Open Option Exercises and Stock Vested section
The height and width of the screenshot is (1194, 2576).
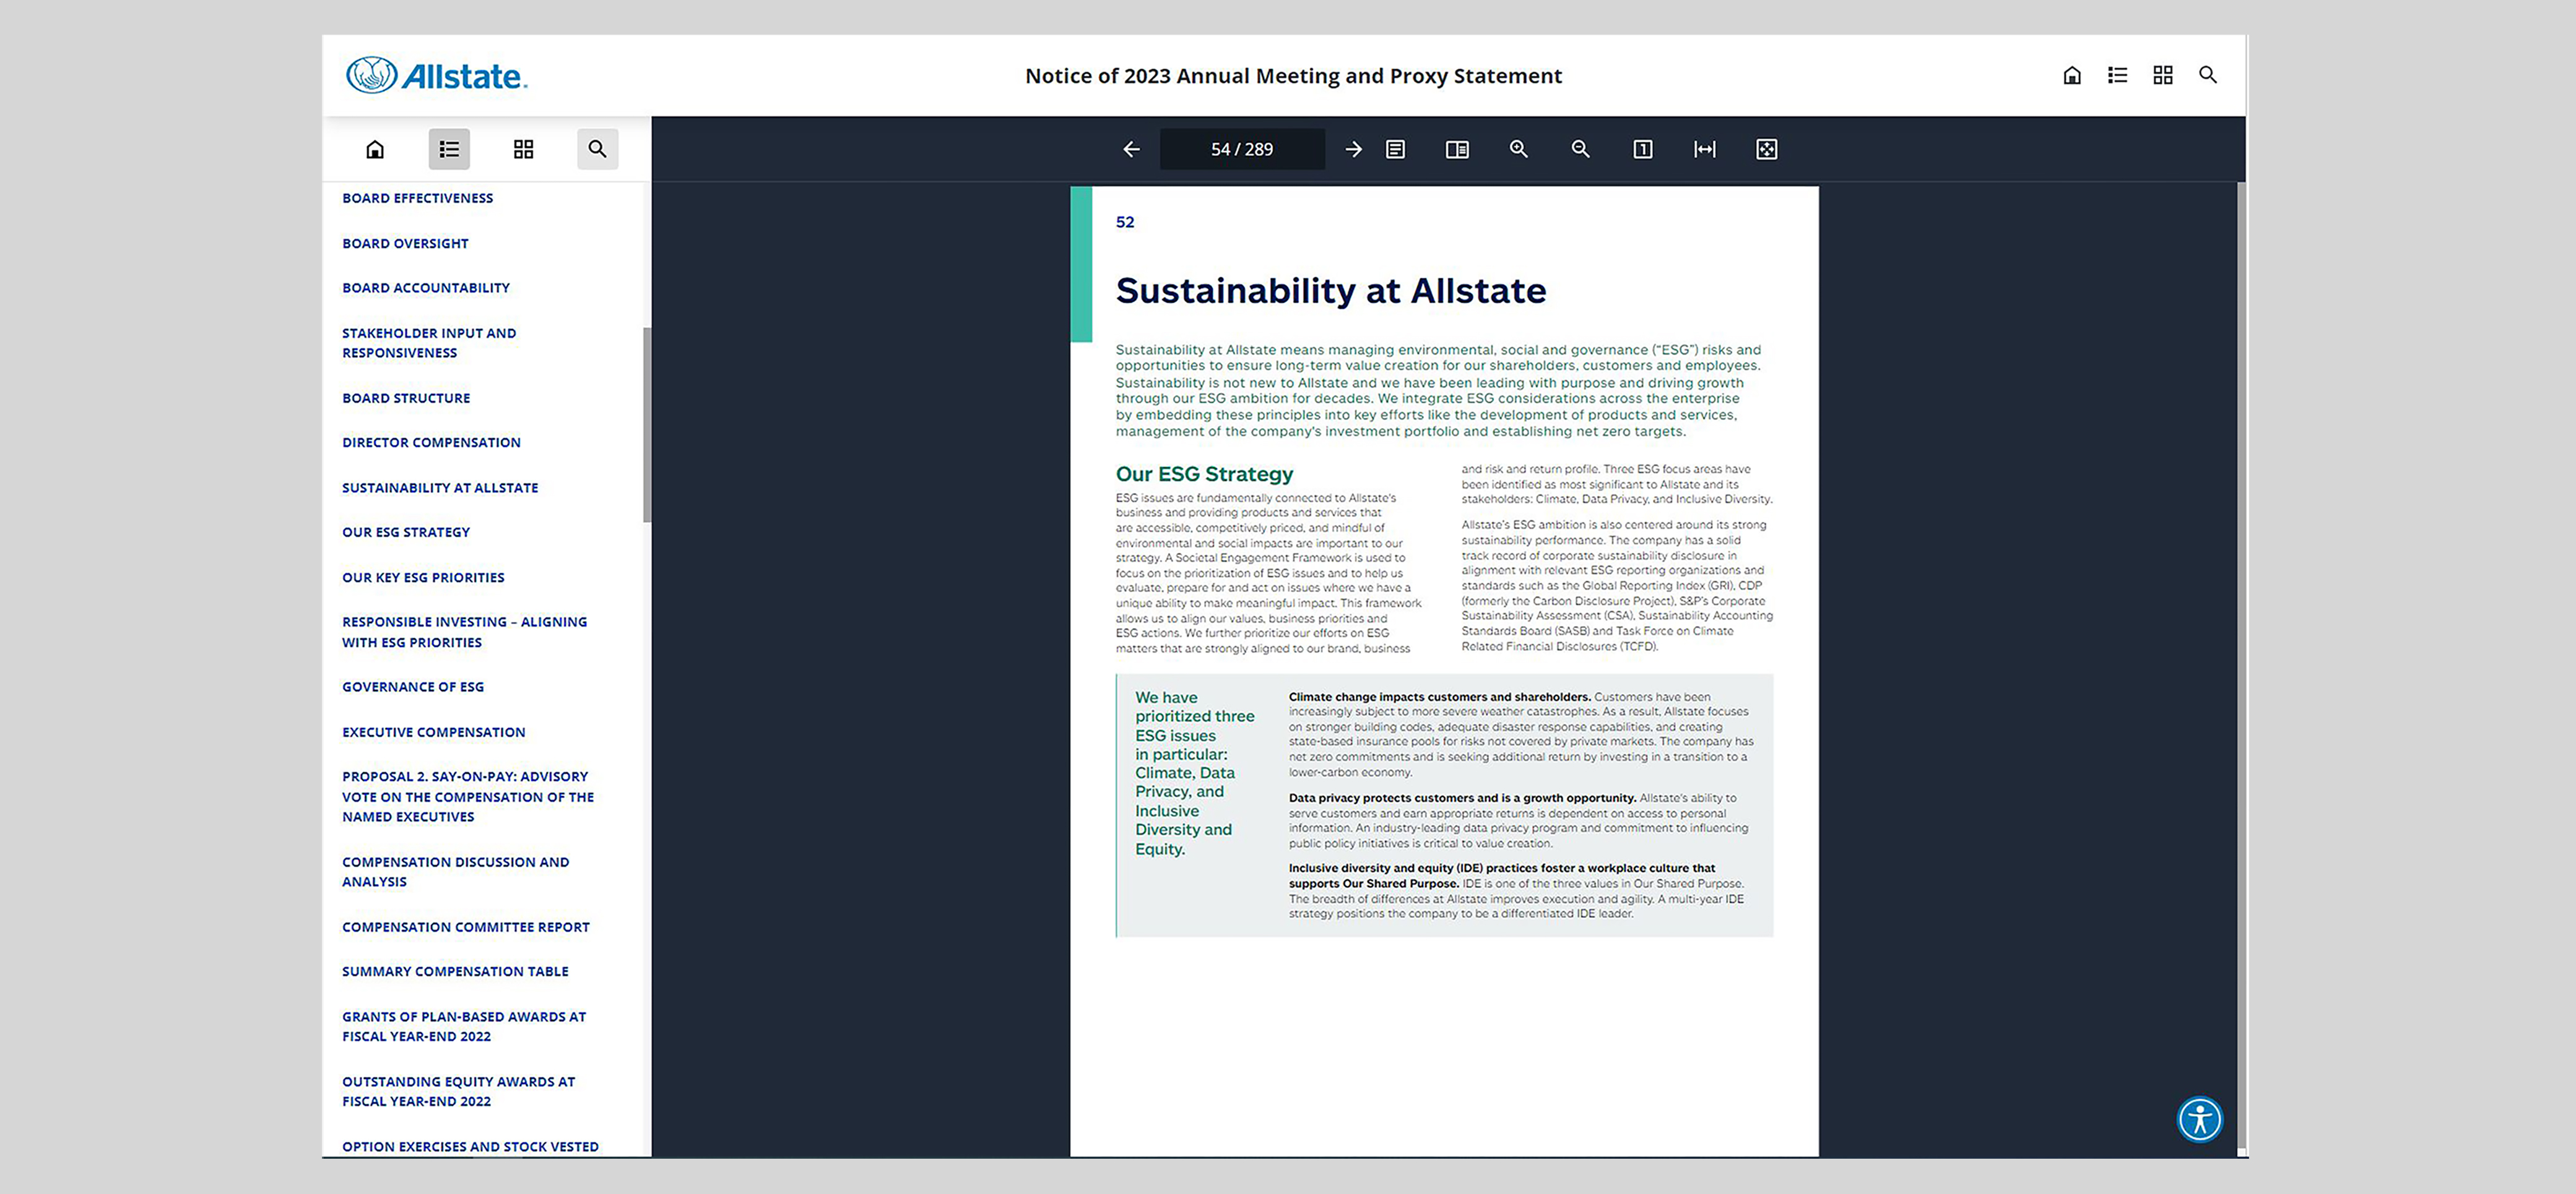(470, 1146)
